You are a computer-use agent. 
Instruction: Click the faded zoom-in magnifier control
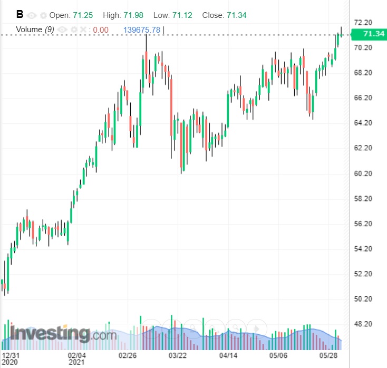pos(235,328)
